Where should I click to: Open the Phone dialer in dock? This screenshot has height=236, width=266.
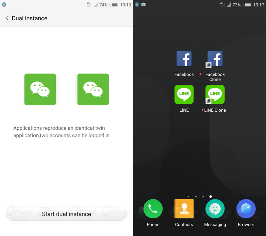coord(153,209)
